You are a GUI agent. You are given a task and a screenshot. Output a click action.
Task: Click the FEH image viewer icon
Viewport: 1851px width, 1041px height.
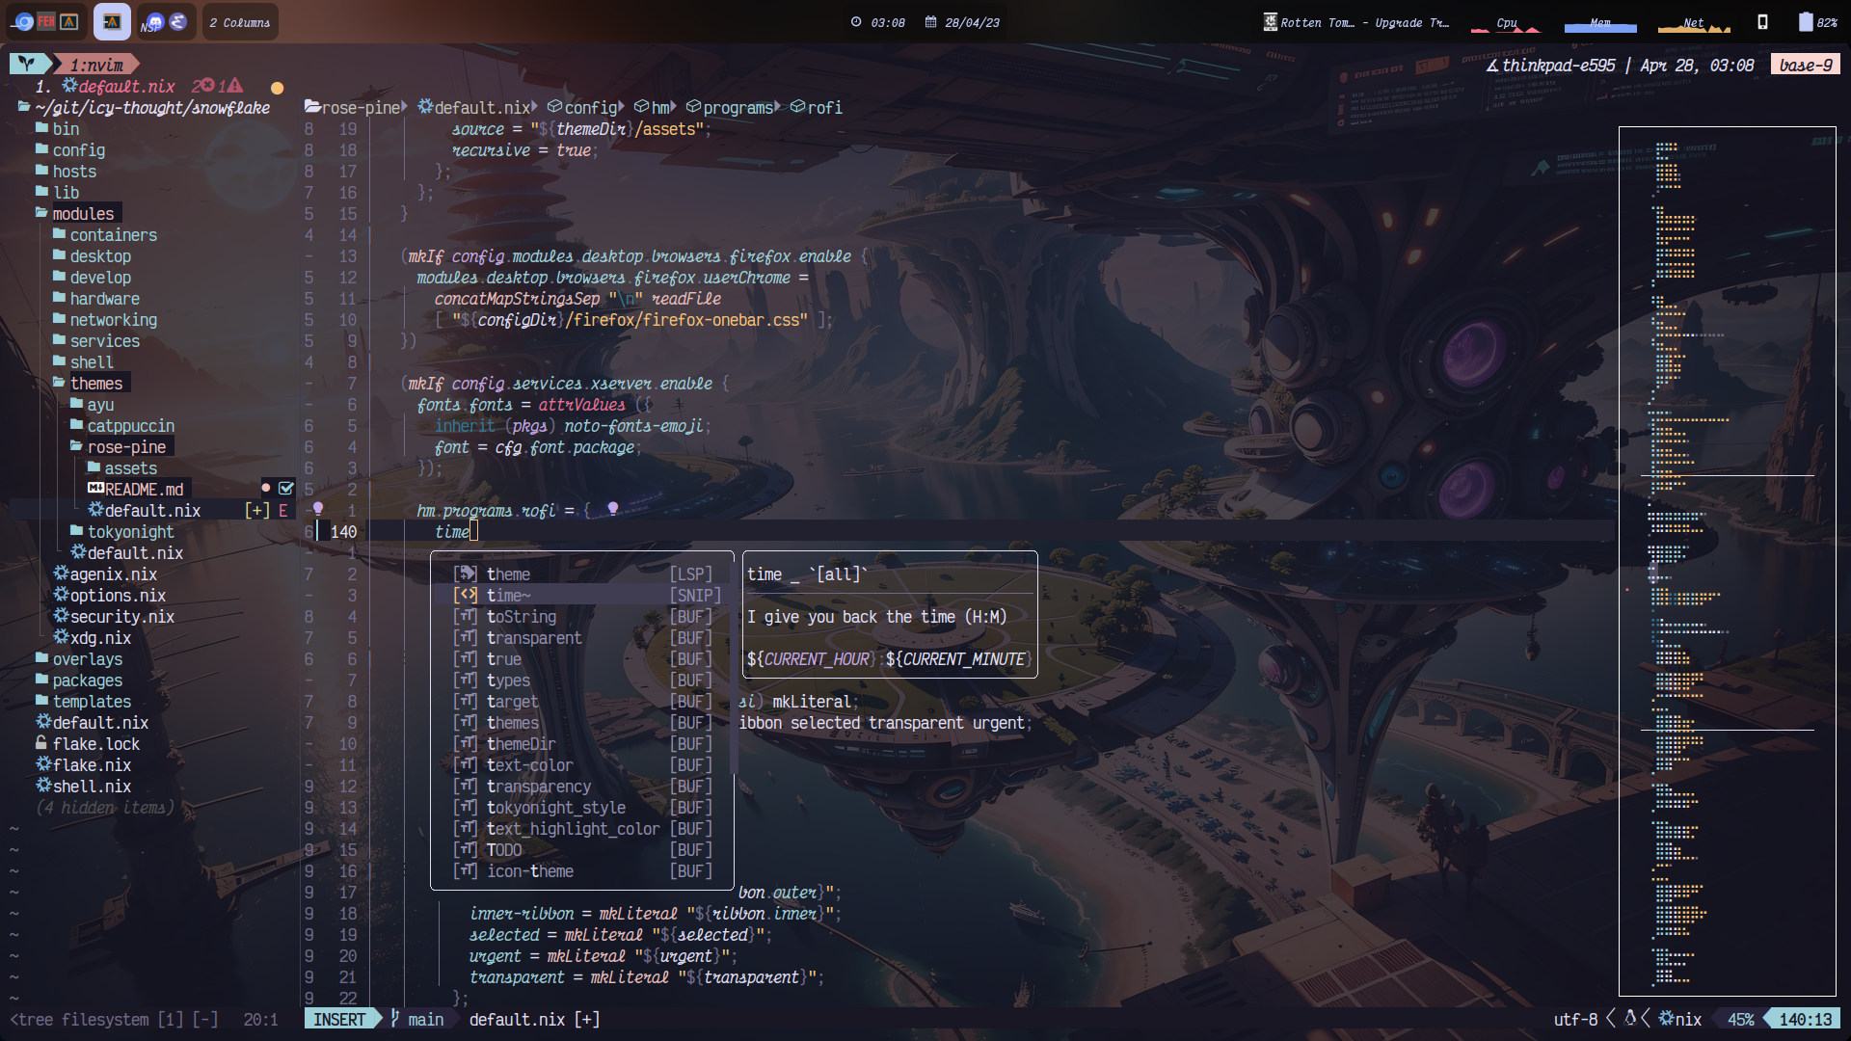click(x=46, y=21)
